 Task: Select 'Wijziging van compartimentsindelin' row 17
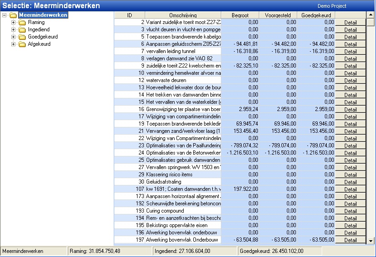click(183, 116)
